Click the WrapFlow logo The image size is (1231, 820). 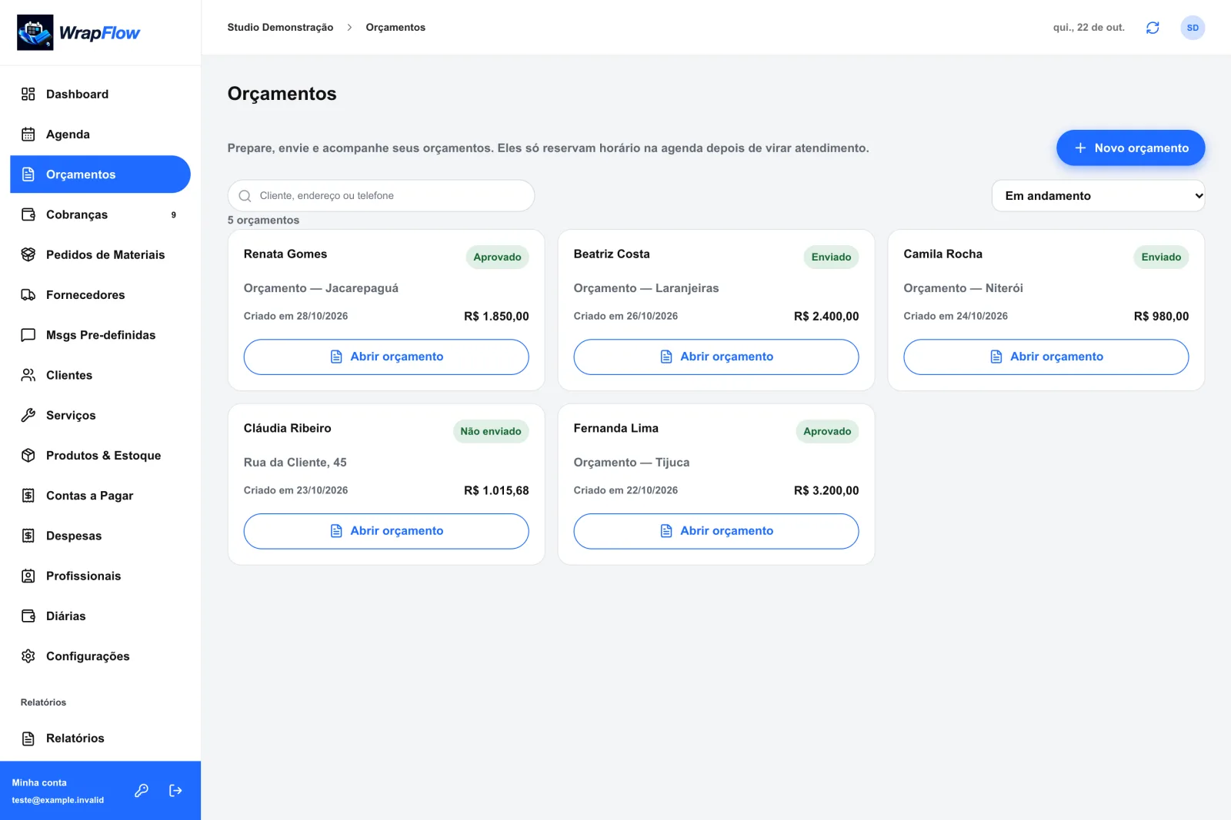click(x=78, y=32)
